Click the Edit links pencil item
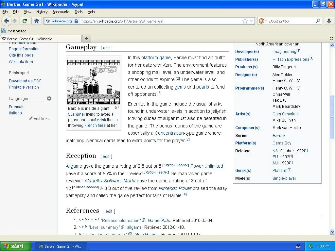 pyautogui.click(x=40, y=118)
